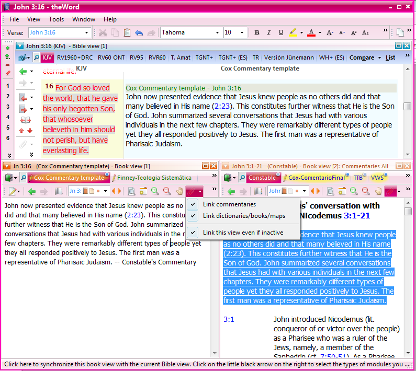
Task: Click the previous book icon in Bible view
Action: click(x=24, y=98)
